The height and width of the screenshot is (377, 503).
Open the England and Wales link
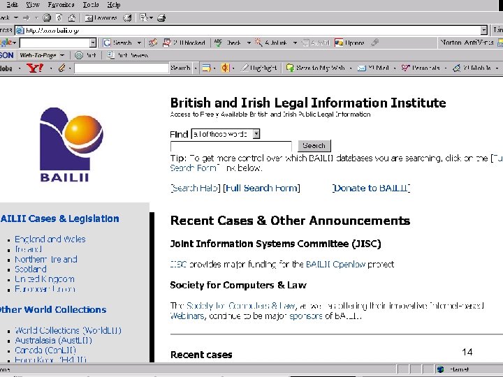coord(50,239)
